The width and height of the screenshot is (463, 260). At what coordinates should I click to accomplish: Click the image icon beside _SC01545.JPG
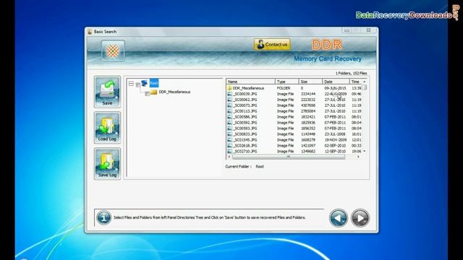click(229, 140)
